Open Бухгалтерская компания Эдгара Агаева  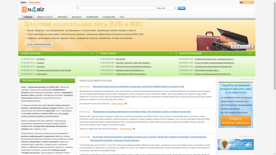pos(54,70)
